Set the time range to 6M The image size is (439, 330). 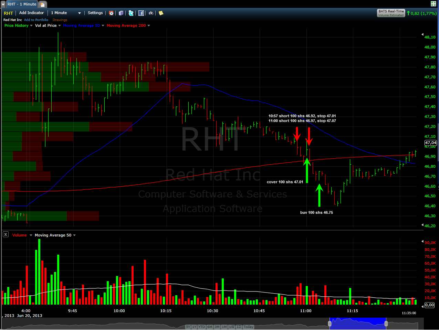tap(210, 327)
